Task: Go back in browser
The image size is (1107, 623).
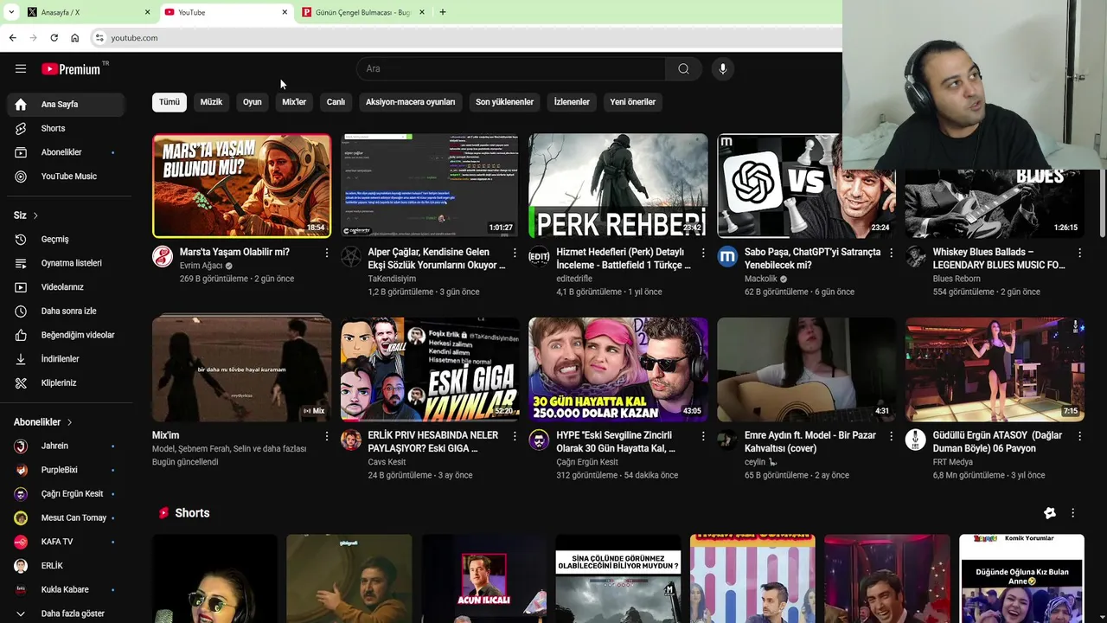Action: point(12,38)
